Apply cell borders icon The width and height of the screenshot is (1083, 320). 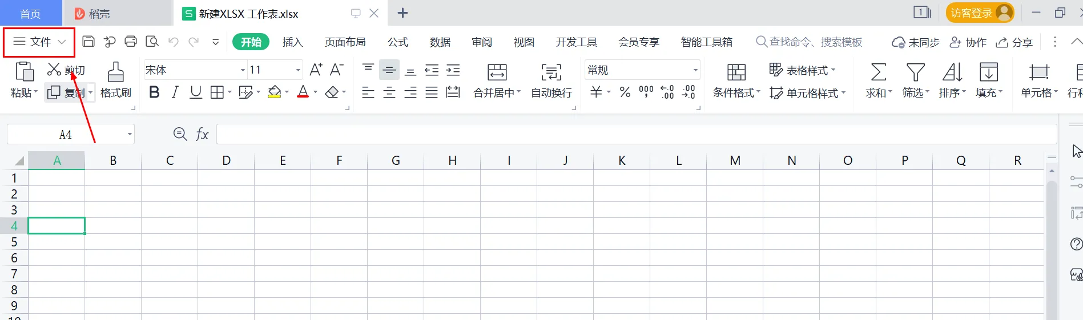pos(217,92)
